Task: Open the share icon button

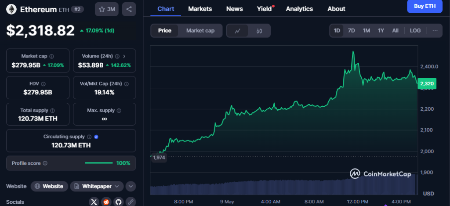Action: [129, 9]
